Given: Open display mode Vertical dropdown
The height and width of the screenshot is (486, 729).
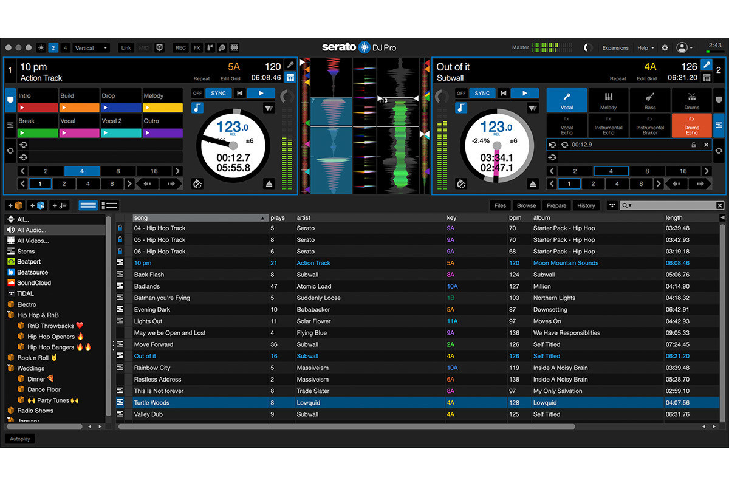Looking at the screenshot, I should pyautogui.click(x=92, y=47).
